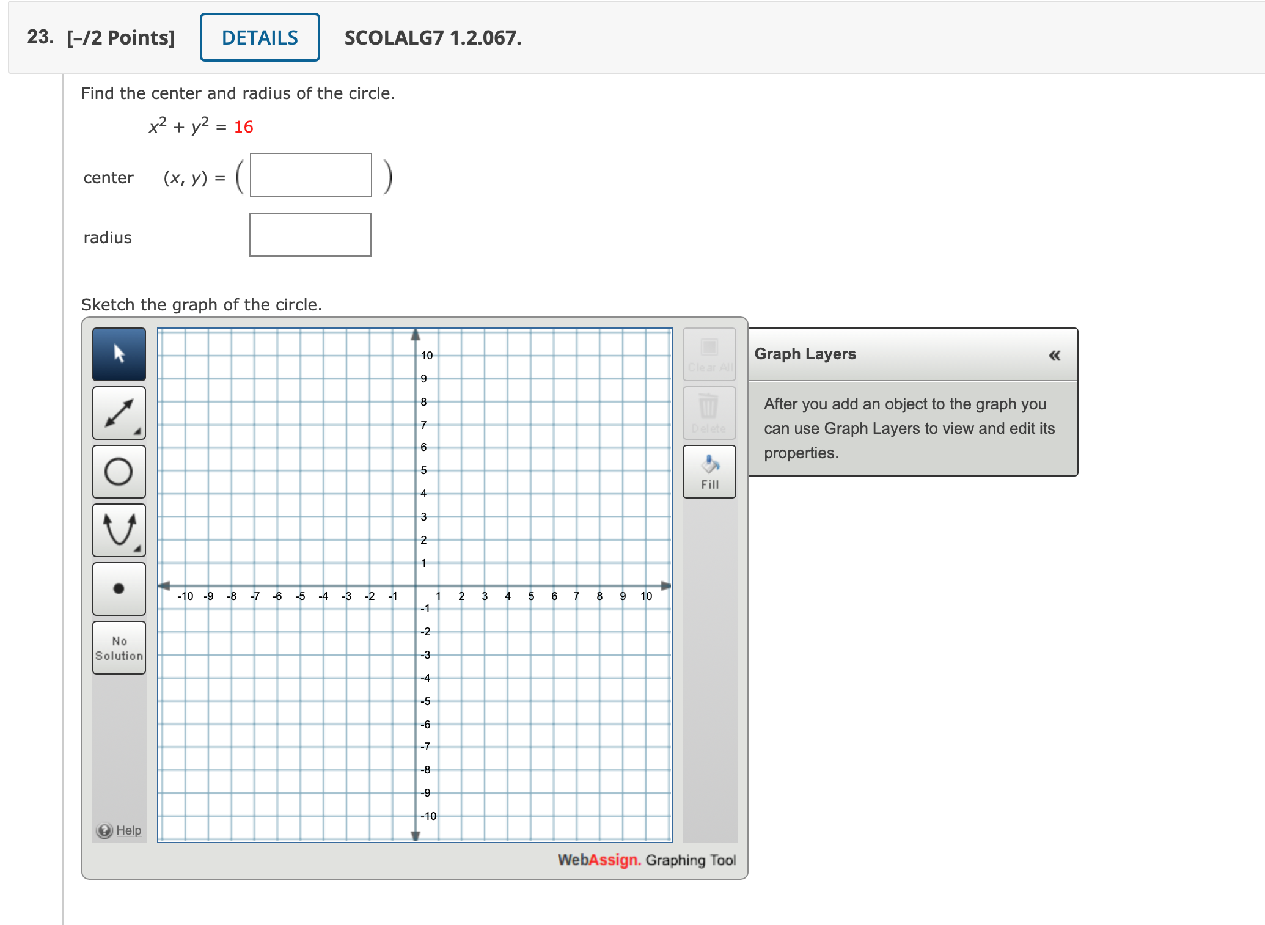Collapse the Graph Layers panel with the double chevron
This screenshot has width=1265, height=925.
point(1054,354)
